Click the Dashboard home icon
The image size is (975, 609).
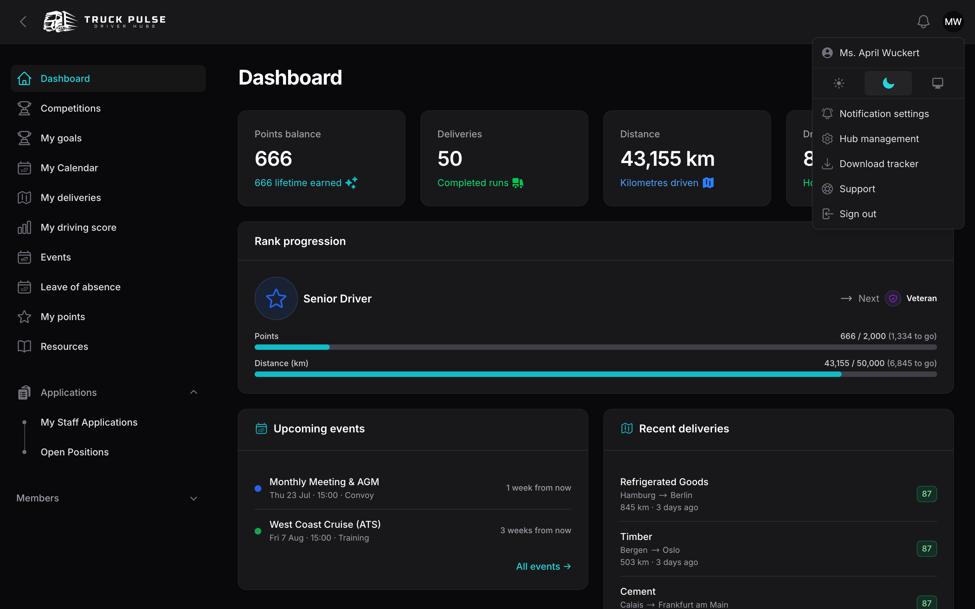[x=24, y=78]
